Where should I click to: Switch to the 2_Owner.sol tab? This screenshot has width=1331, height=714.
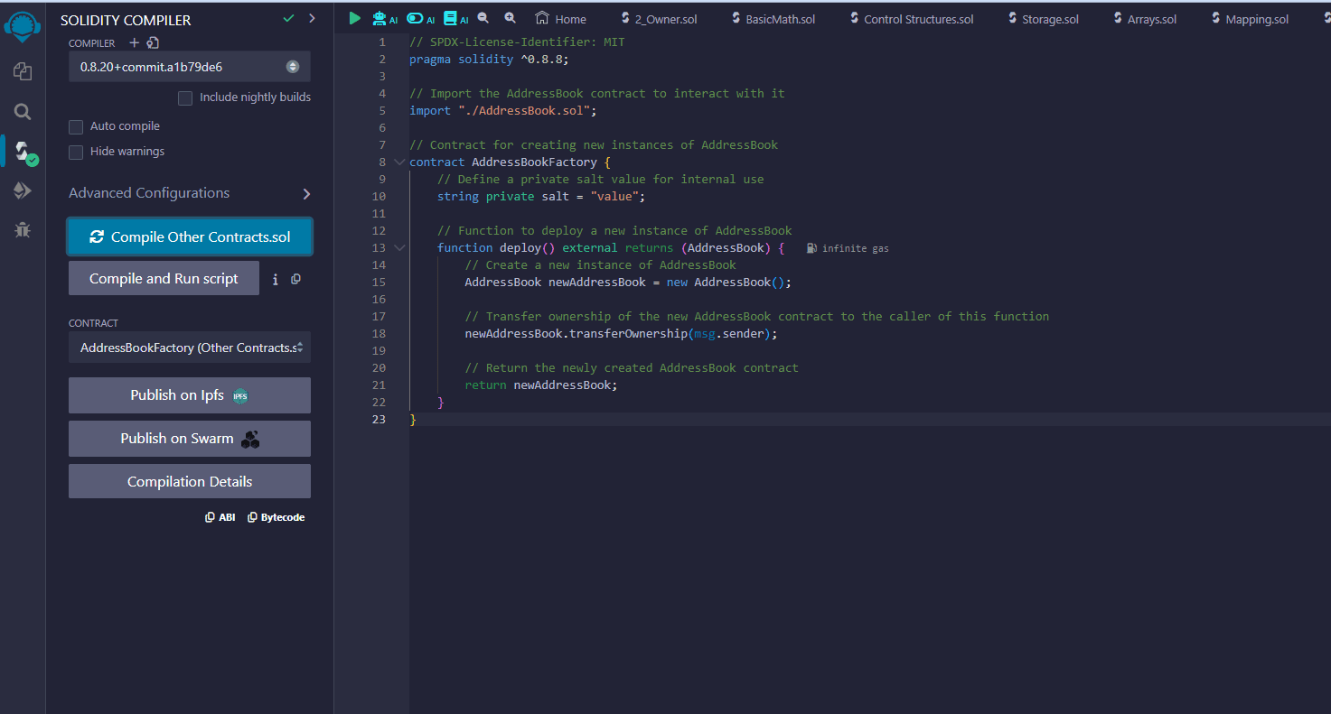point(660,19)
